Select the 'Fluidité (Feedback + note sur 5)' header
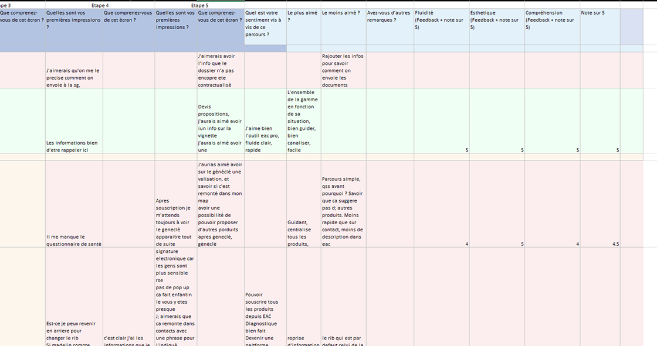Image resolution: width=657 pixels, height=346 pixels. (442, 27)
